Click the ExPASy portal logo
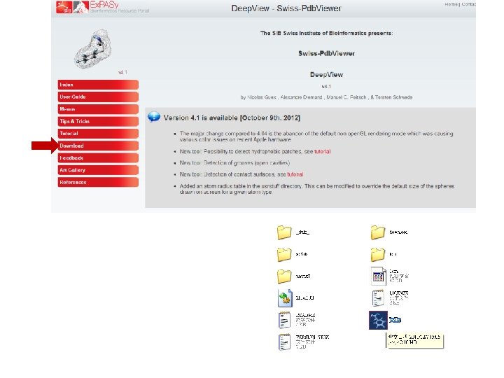 coord(111,7)
